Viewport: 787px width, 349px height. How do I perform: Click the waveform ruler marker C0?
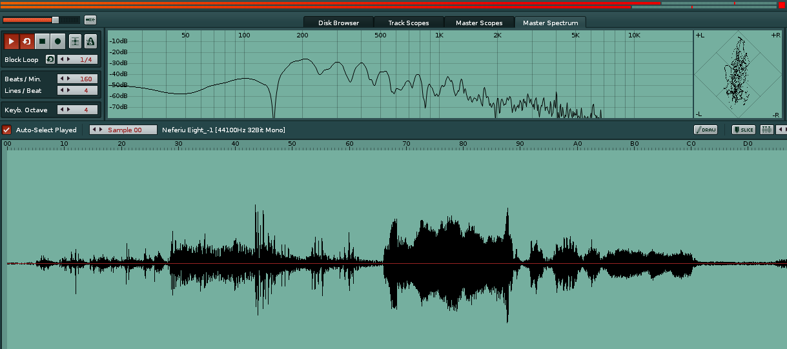click(691, 143)
